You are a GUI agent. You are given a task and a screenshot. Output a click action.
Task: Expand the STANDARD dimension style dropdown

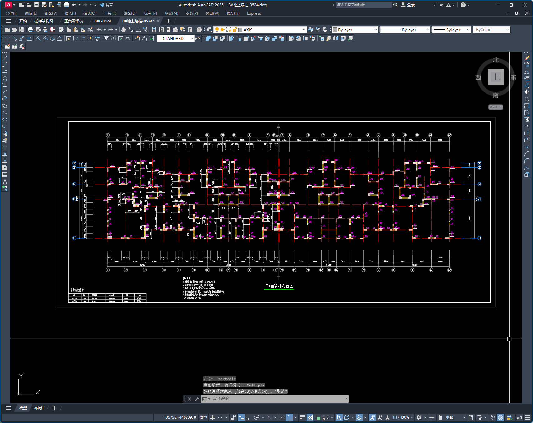pos(192,38)
